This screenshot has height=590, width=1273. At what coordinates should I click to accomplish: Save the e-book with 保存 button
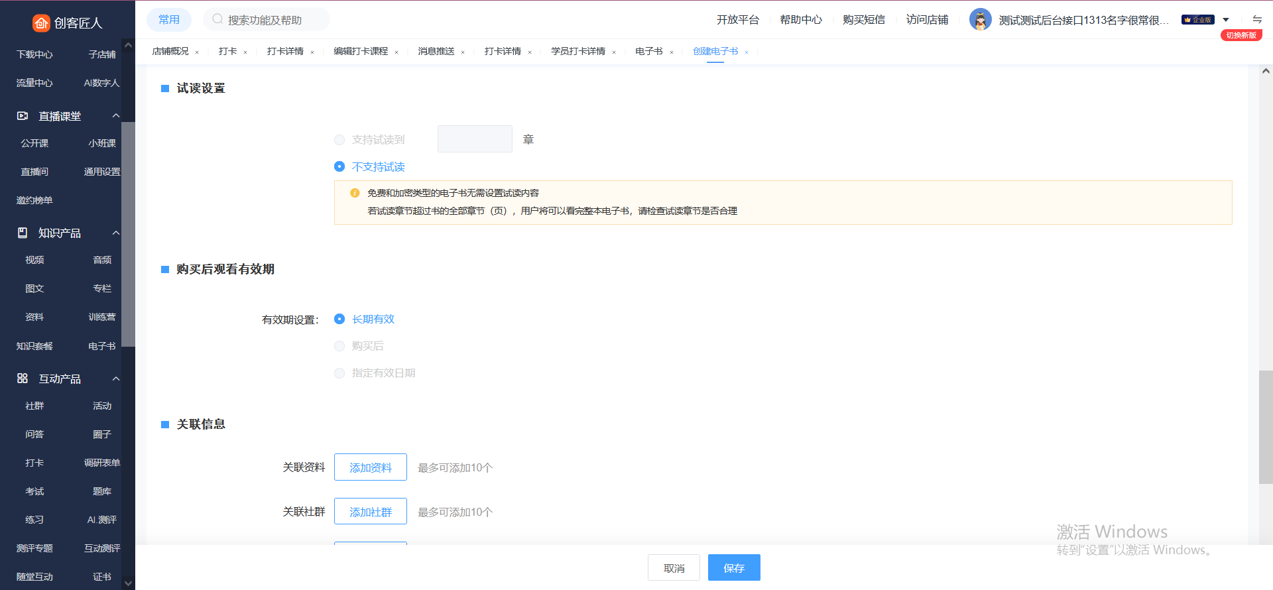click(x=733, y=568)
